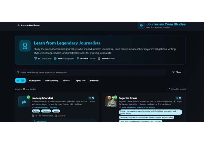Open the Pradeep Bhandari - Wikipedia link
This screenshot has width=204, height=144.
pos(46,107)
